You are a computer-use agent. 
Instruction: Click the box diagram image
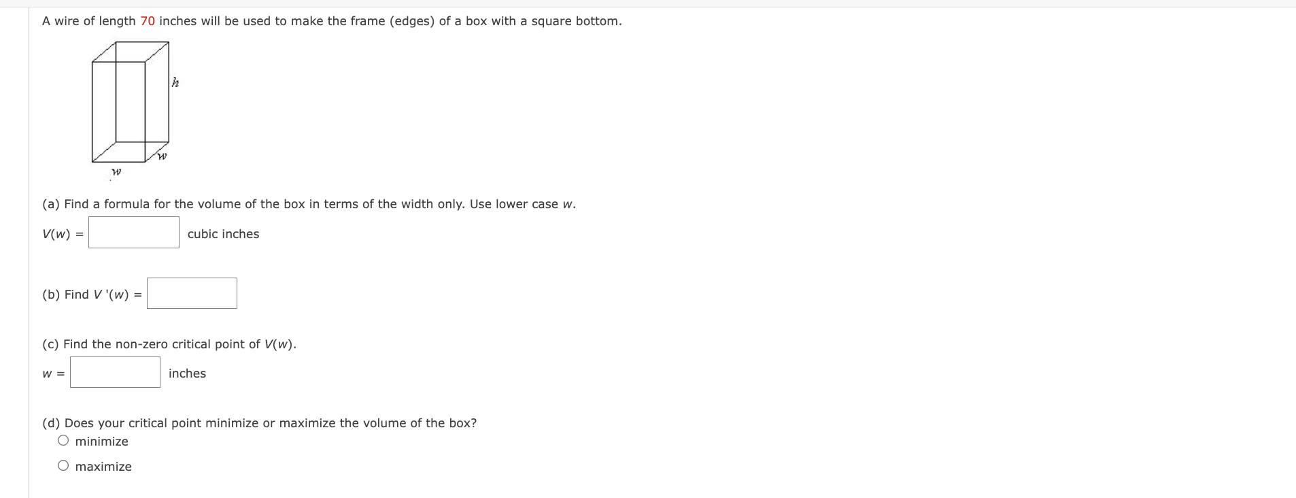point(129,102)
